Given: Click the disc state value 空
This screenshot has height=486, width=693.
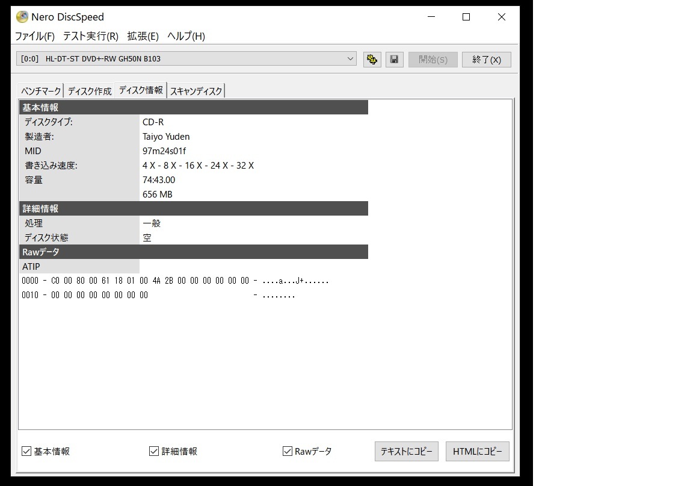Looking at the screenshot, I should pyautogui.click(x=147, y=238).
